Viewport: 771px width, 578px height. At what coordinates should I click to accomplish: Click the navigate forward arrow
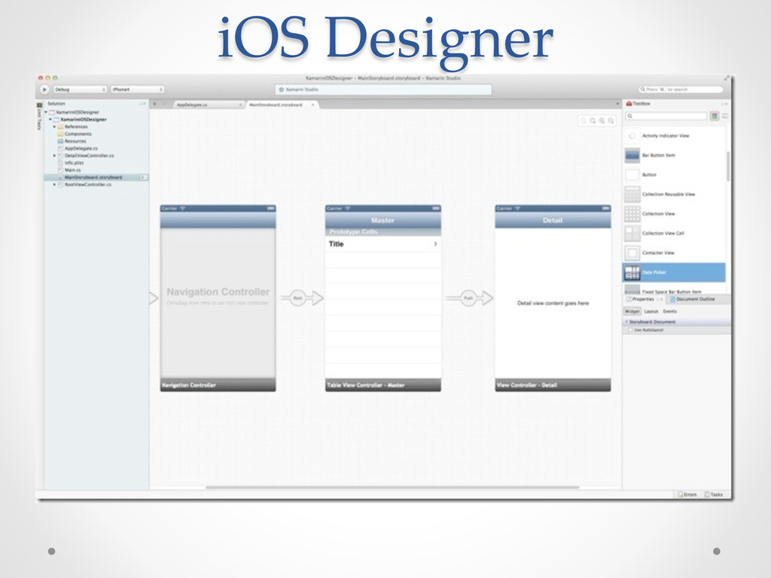tap(165, 104)
